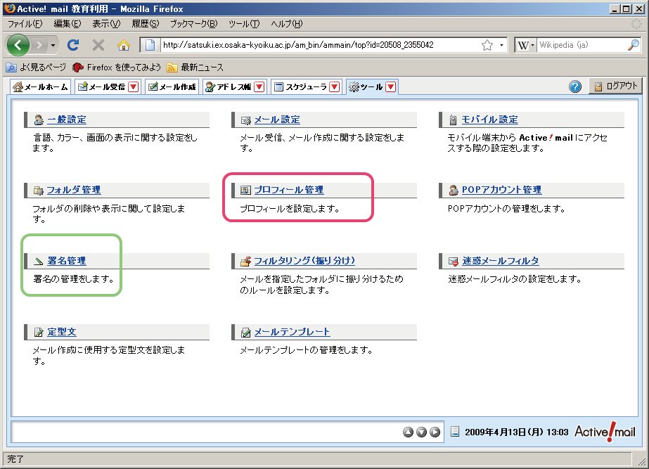Screen dimensions: 649x469
Task: Click the Firefox home icon
Action: point(124,45)
